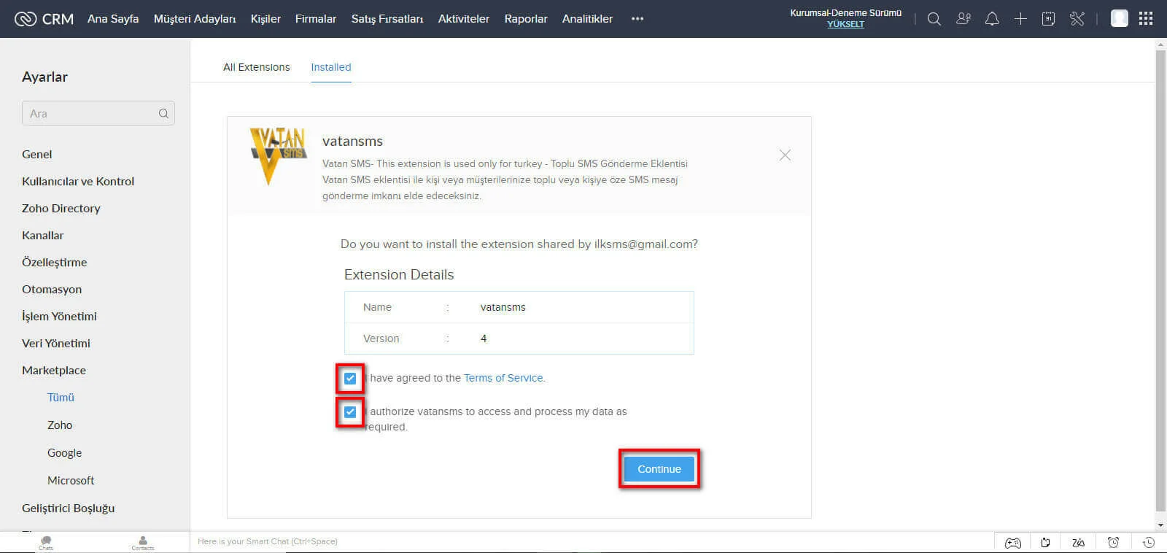Click the Smart Chat input bar

[x=592, y=541]
